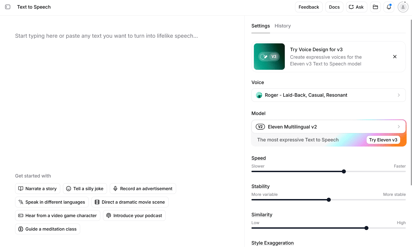Viewport: 412px width, 247px height.
Task: Adjust the Stability slider
Action: (x=329, y=200)
